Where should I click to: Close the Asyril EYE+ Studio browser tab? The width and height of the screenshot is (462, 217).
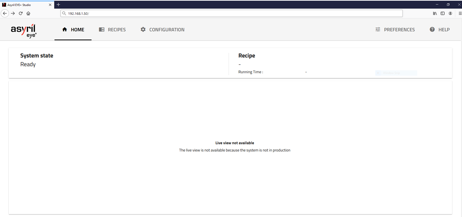pos(50,5)
